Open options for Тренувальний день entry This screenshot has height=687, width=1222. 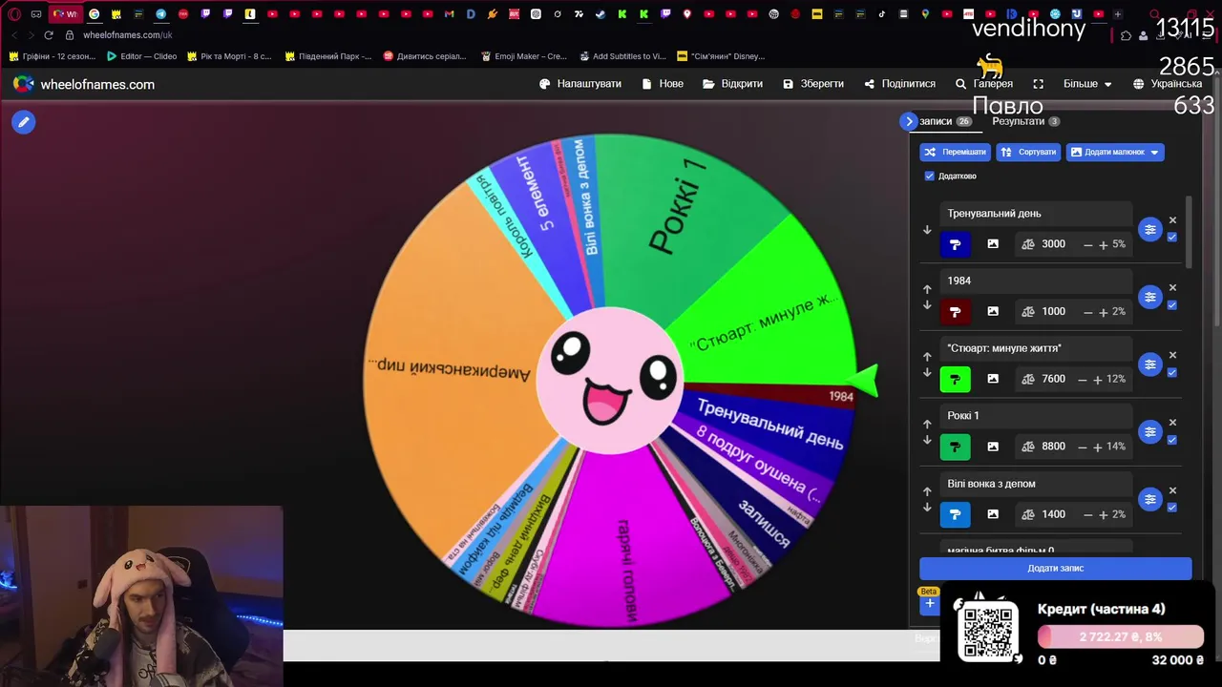pyautogui.click(x=1150, y=229)
